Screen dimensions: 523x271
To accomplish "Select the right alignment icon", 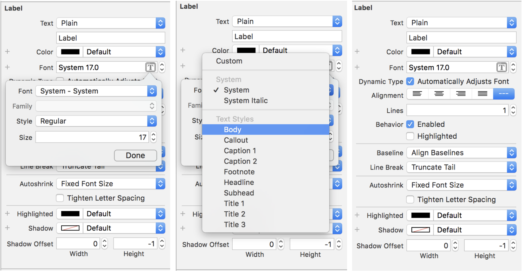I will point(461,94).
